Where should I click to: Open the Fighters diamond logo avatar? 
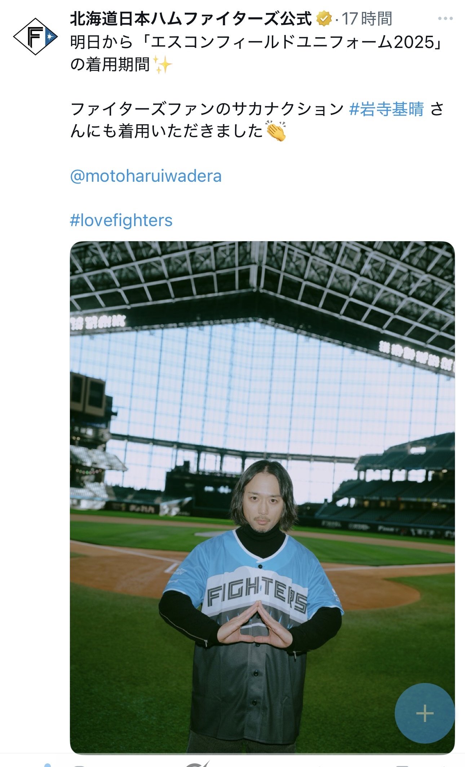pos(35,36)
